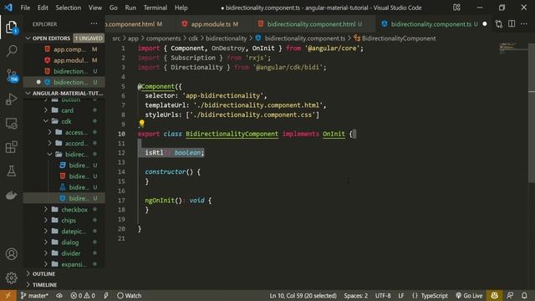Image resolution: width=535 pixels, height=301 pixels.
Task: Open the Explorer view in activity bar
Action: tap(11, 28)
